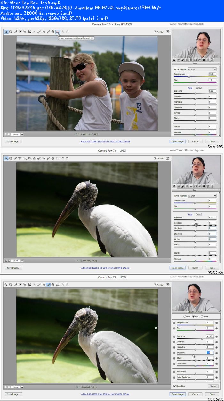Image resolution: width=224 pixels, height=401 pixels.
Task: Select the Spot Removal tool in the Basic-panel stork window
Action: (x=38, y=158)
